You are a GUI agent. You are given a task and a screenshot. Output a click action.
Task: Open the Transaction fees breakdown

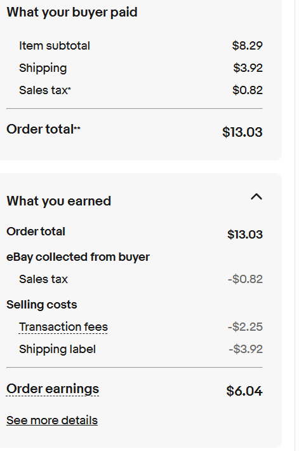(x=63, y=327)
